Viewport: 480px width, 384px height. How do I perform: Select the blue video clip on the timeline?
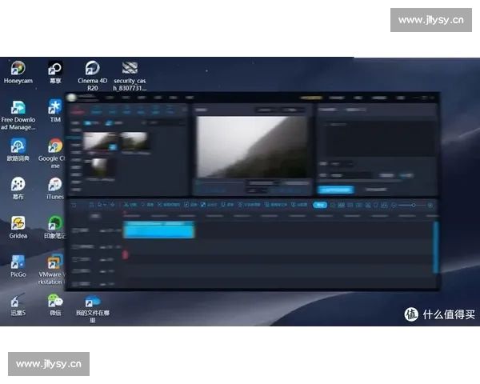pyautogui.click(x=158, y=230)
